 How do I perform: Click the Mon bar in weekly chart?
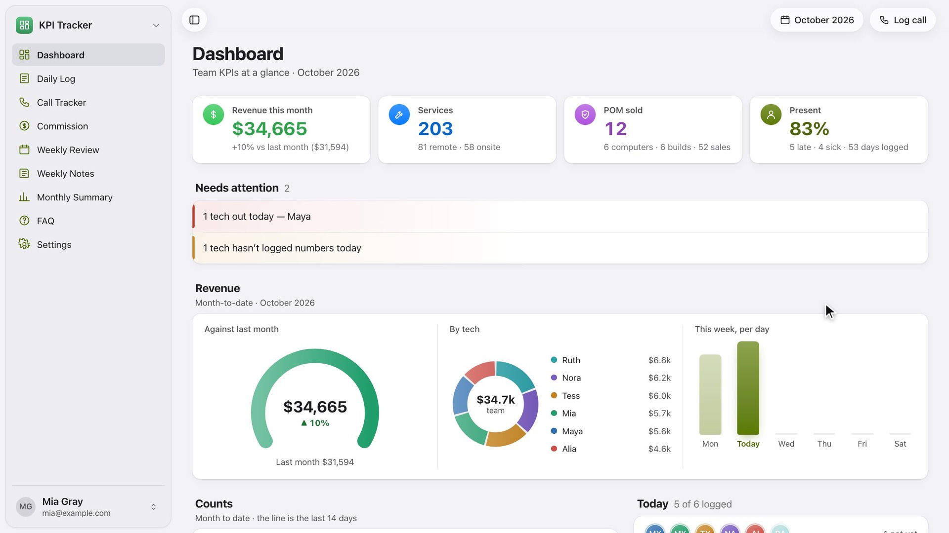(710, 394)
